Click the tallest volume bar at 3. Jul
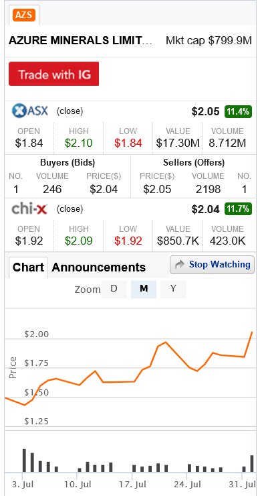This screenshot has height=496, width=260. tap(24, 460)
